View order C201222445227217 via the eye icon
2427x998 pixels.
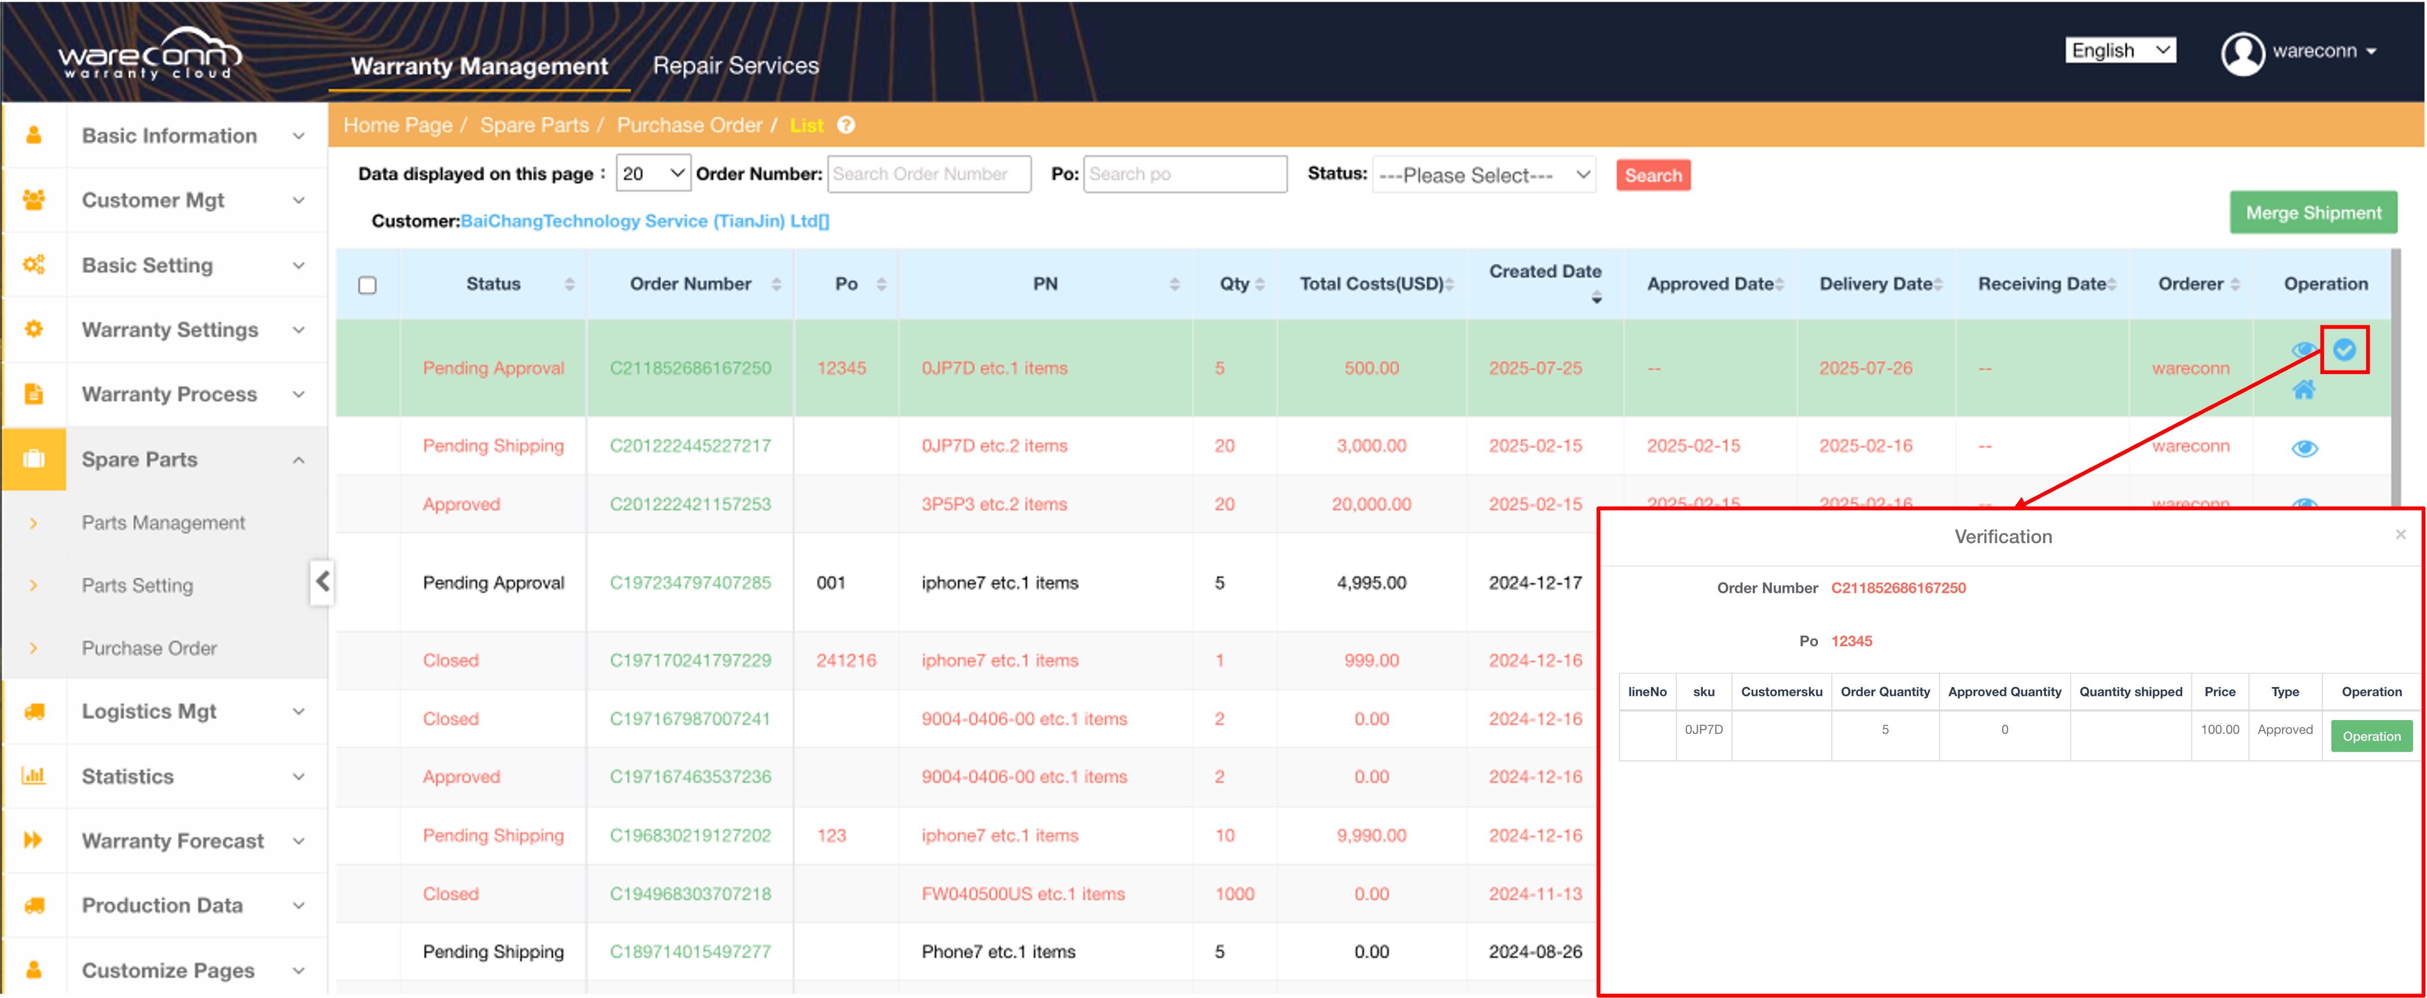point(2303,448)
